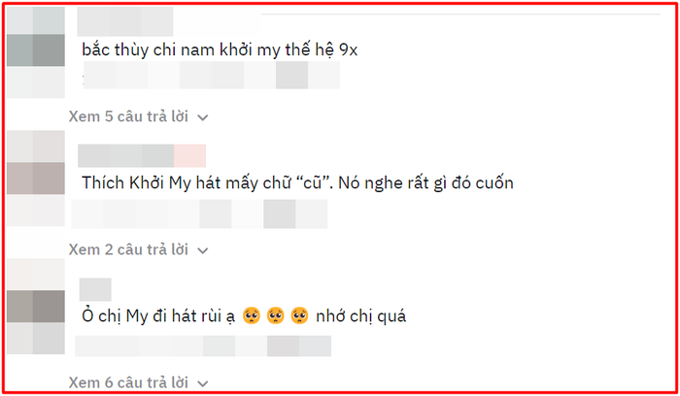Click the blurred username above the "Ồ chị My" comment
This screenshot has width=680, height=396.
tap(95, 289)
